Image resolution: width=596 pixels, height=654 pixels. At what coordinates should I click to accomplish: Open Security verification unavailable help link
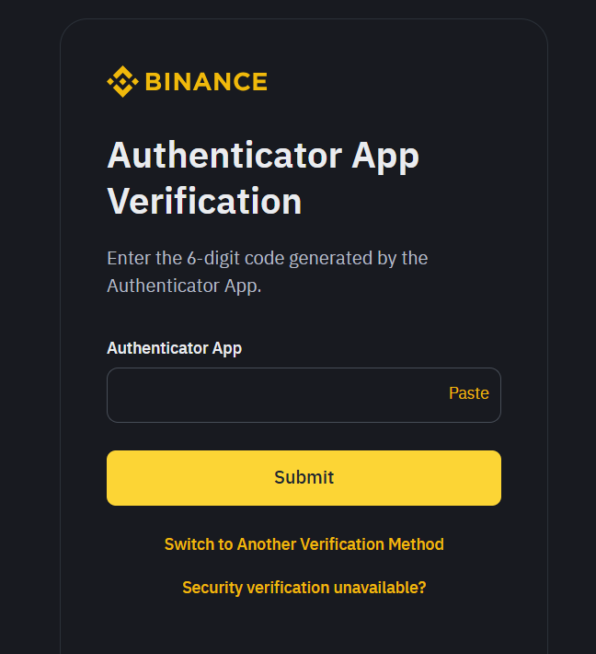pyautogui.click(x=304, y=588)
